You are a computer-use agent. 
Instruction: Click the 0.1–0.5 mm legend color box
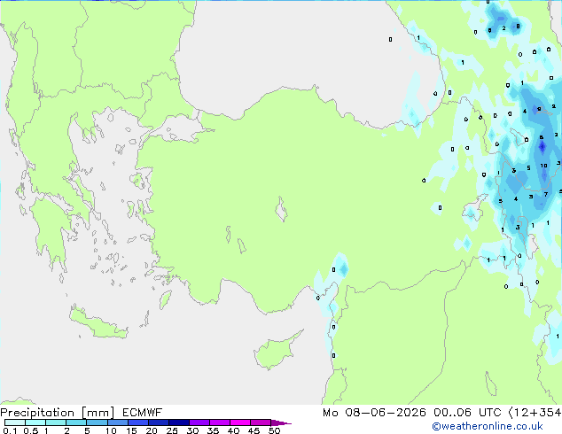(15, 422)
